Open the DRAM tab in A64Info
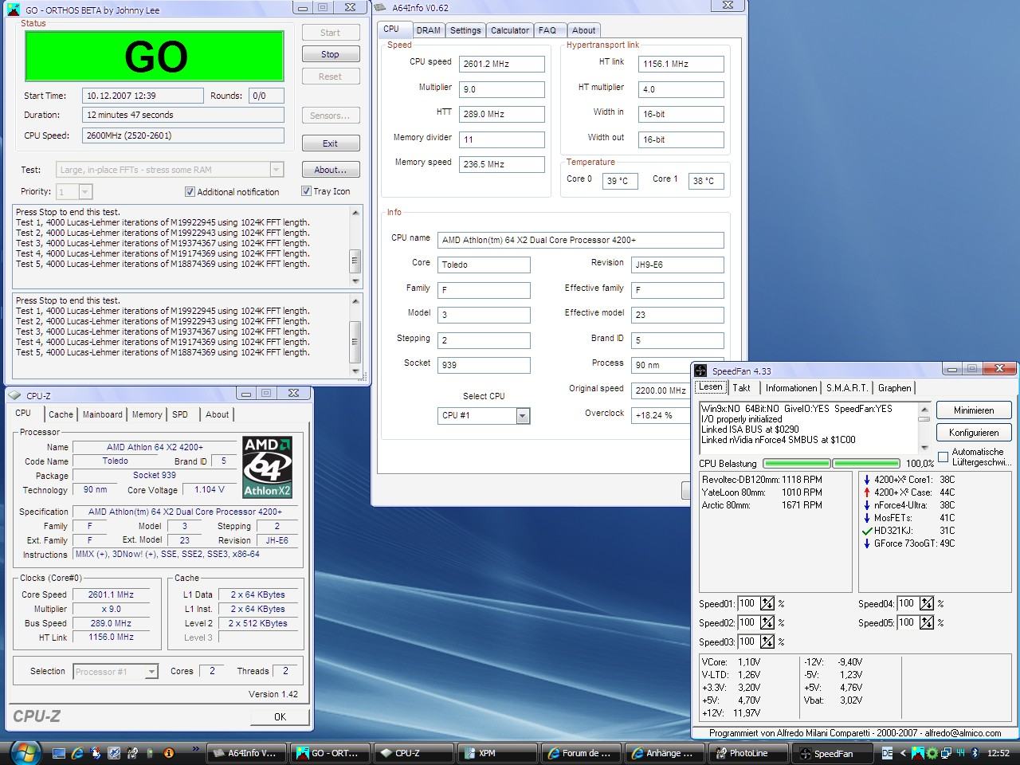The image size is (1020, 765). (428, 30)
